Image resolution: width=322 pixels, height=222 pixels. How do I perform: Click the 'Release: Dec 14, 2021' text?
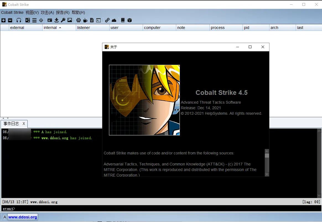point(201,108)
